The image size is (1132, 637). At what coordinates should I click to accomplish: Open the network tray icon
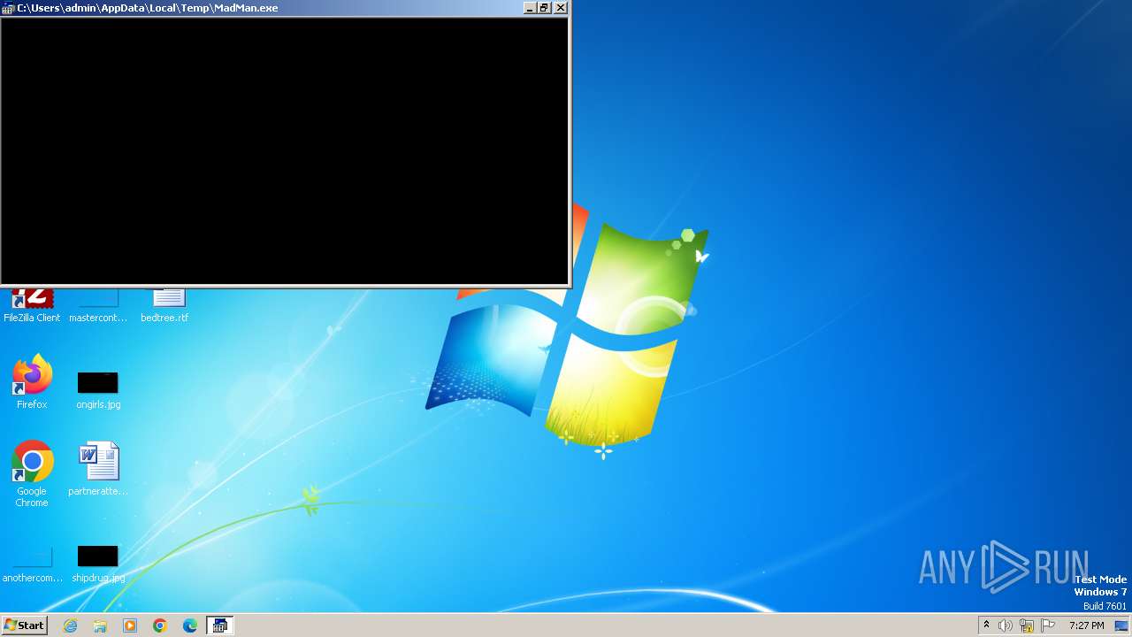(x=1027, y=625)
